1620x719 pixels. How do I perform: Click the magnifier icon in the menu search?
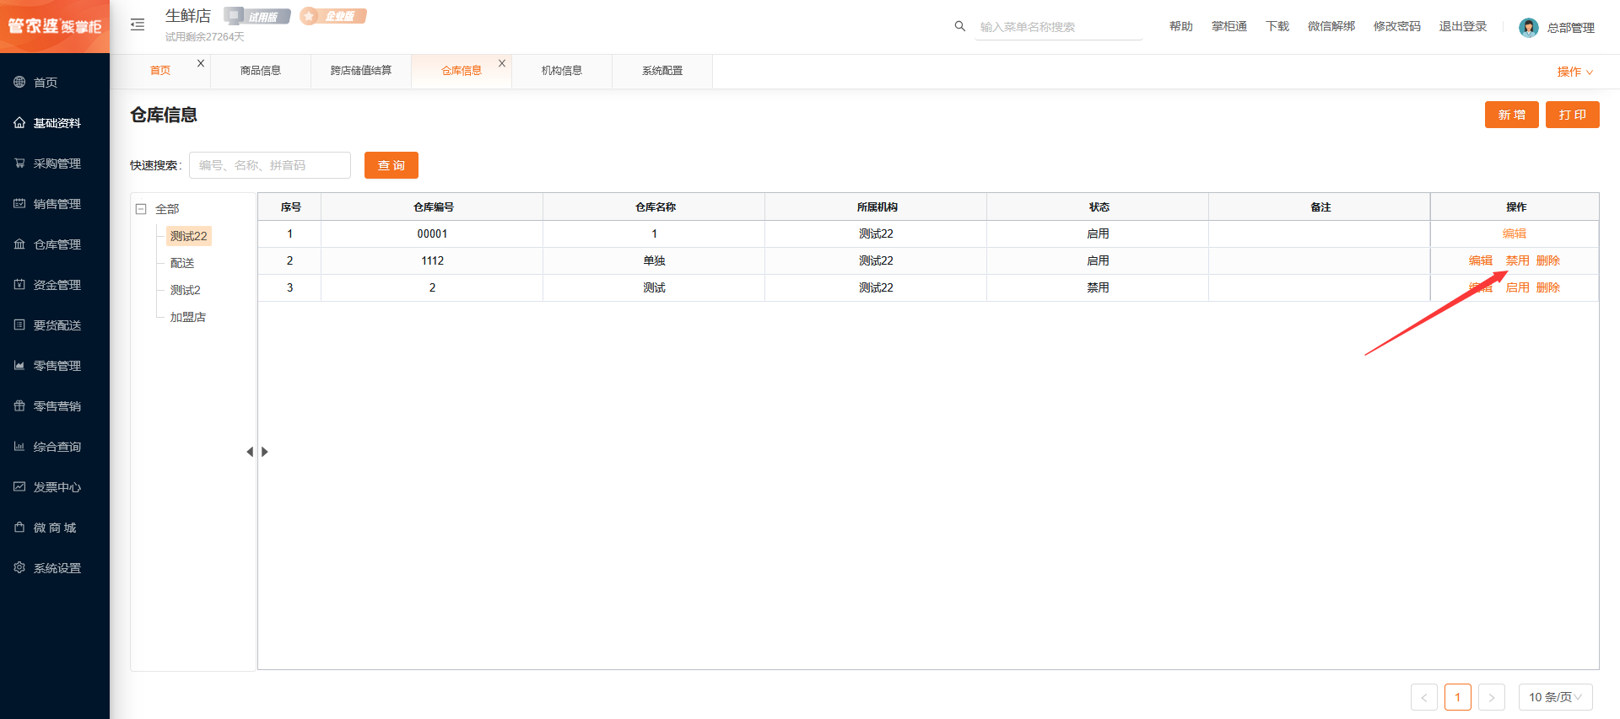pos(959,26)
